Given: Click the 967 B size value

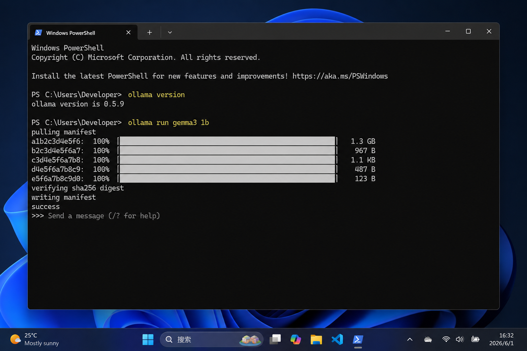Looking at the screenshot, I should click(365, 150).
